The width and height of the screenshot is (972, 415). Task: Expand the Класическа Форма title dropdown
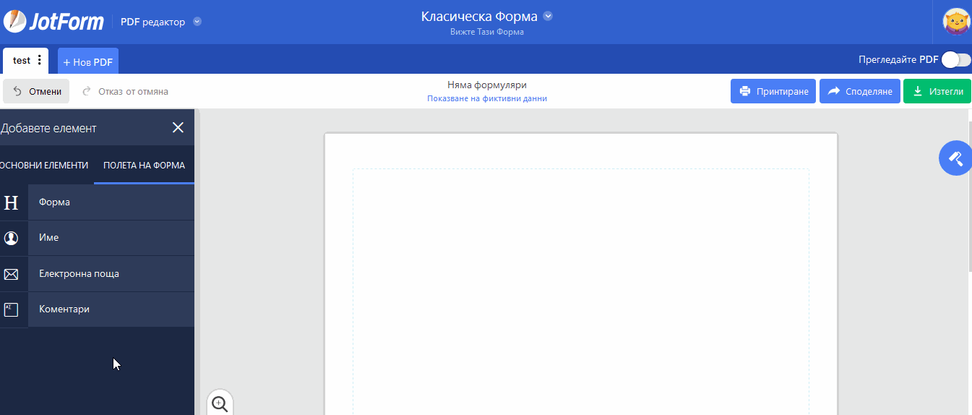coord(548,16)
